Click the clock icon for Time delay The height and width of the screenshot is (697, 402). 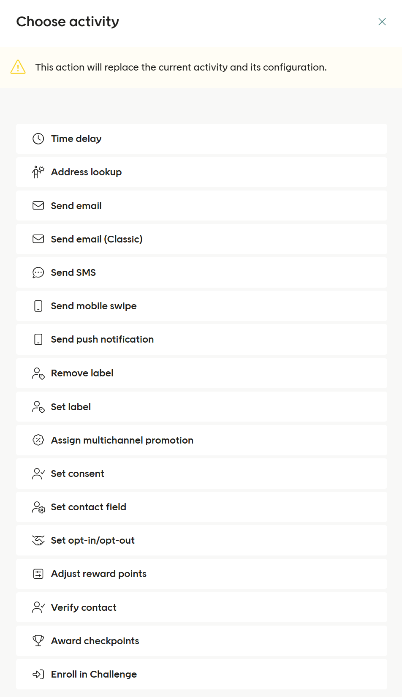(38, 139)
